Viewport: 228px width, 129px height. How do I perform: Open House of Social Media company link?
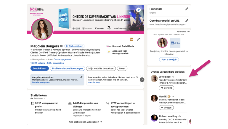click(x=123, y=46)
